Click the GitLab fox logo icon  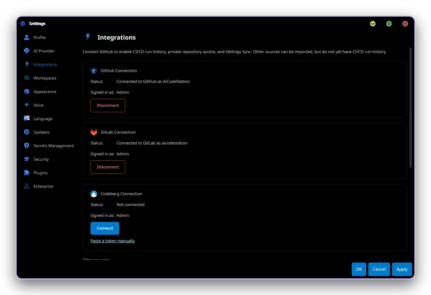pyautogui.click(x=94, y=132)
